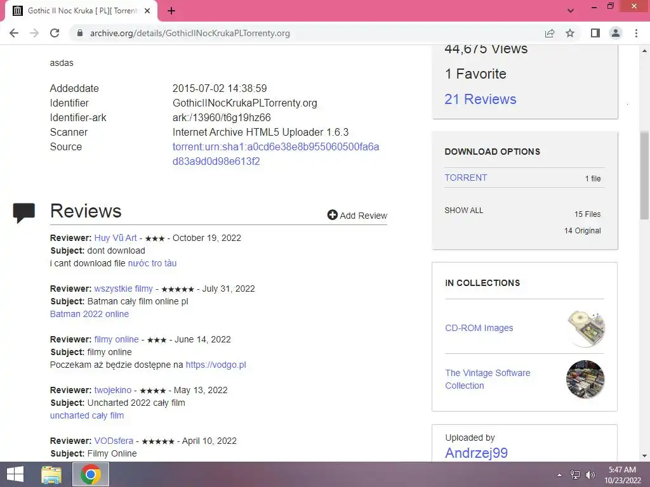Viewport: 650px width, 487px height.
Task: Click the 1 Favorite count
Action: click(475, 74)
